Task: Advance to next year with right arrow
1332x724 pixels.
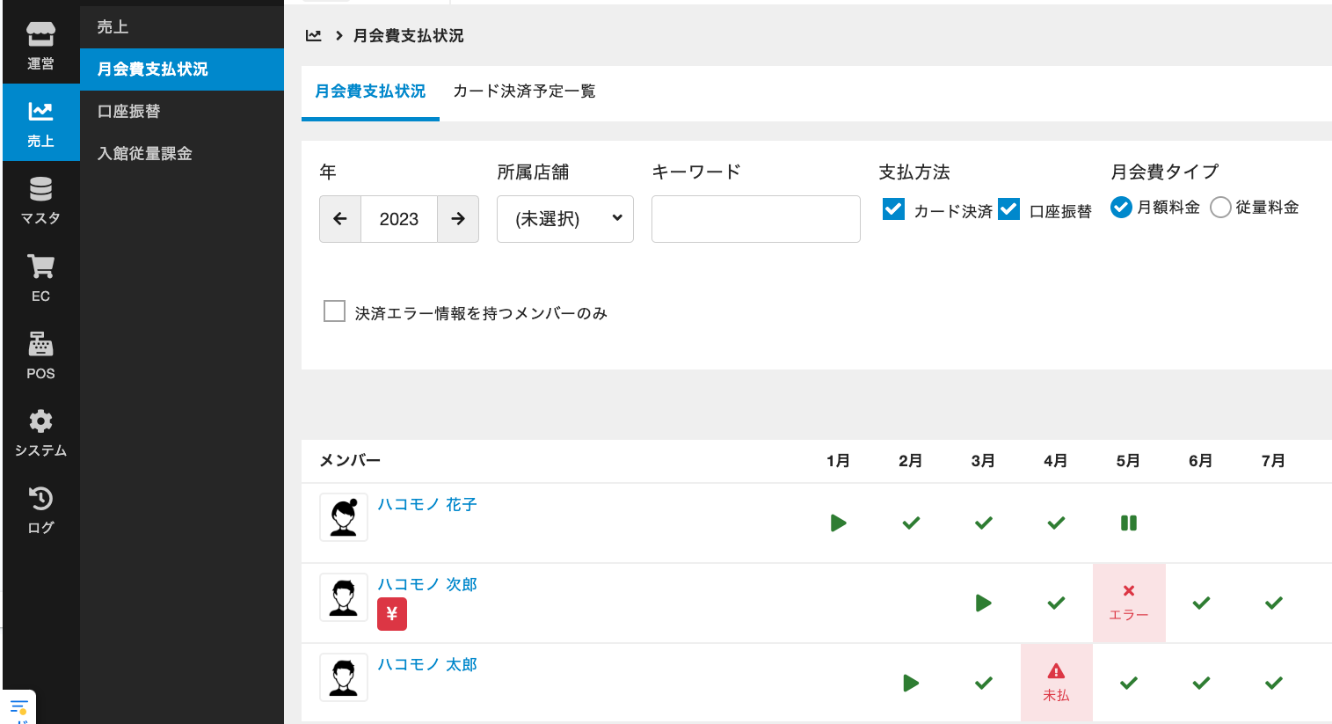Action: [x=458, y=219]
